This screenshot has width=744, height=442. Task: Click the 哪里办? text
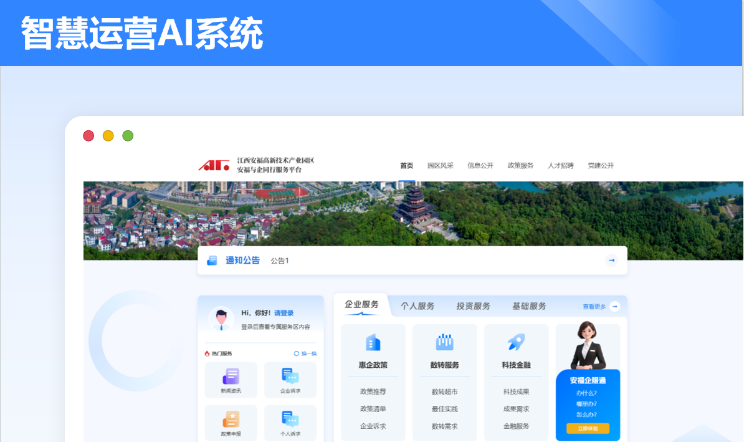pos(586,404)
